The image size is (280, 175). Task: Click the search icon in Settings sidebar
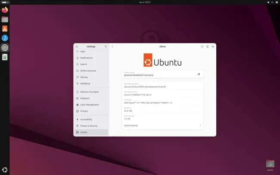coord(77,47)
